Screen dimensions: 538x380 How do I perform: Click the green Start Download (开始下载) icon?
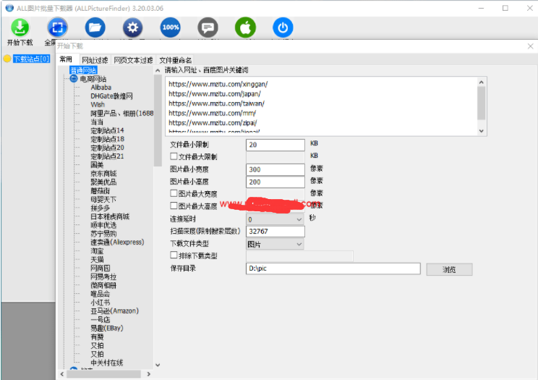coord(20,28)
